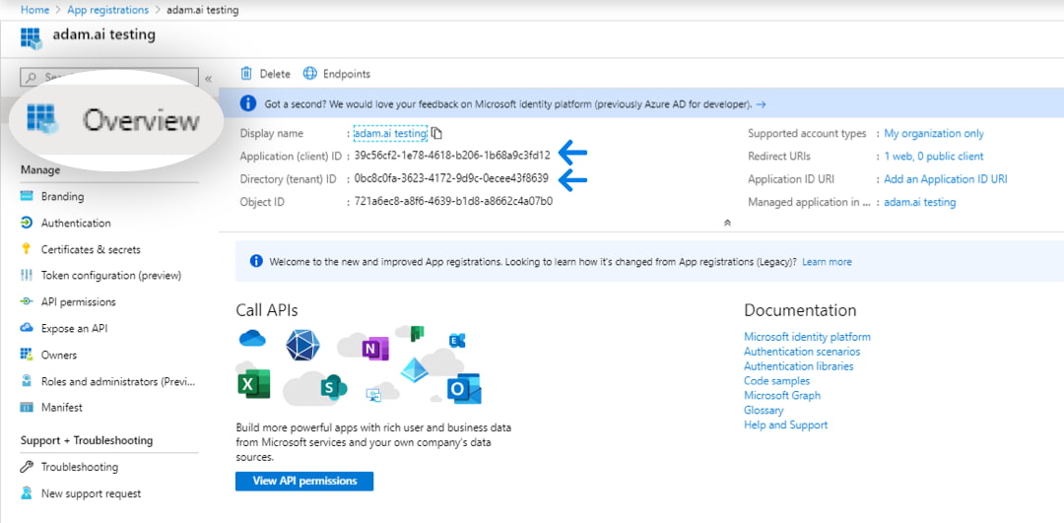Follow the feedback banner arrow link

[761, 104]
